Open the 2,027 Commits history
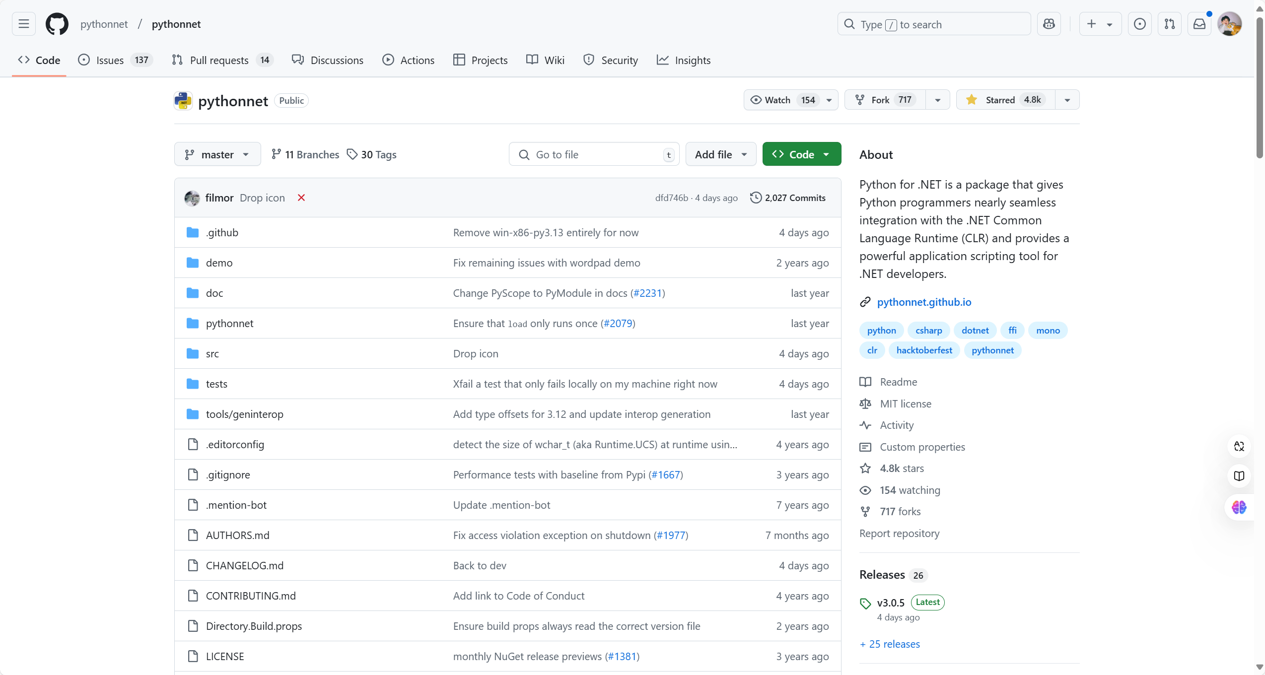The height and width of the screenshot is (675, 1265). (788, 198)
